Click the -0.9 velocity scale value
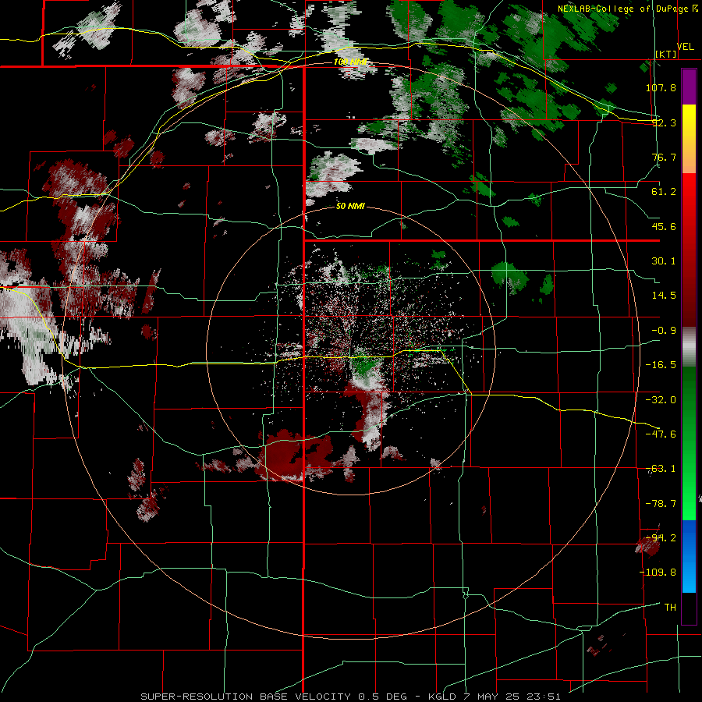 click(664, 331)
